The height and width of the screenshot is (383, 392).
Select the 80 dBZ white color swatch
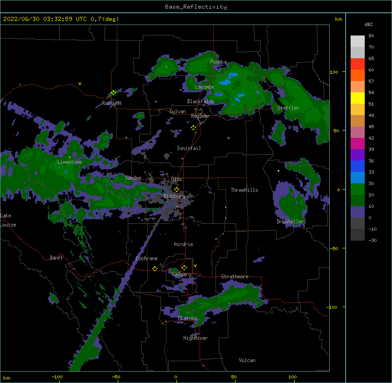click(357, 41)
